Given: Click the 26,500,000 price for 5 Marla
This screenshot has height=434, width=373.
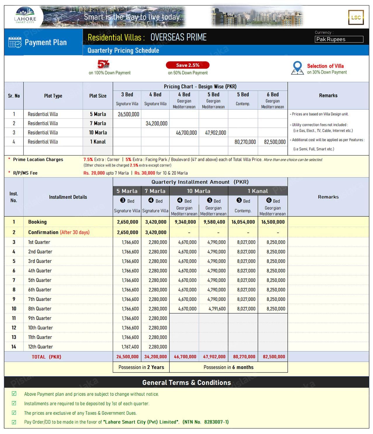Looking at the screenshot, I should tap(129, 114).
